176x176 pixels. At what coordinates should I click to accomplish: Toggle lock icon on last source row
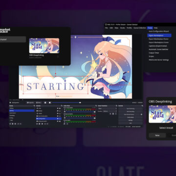(x=60, y=121)
